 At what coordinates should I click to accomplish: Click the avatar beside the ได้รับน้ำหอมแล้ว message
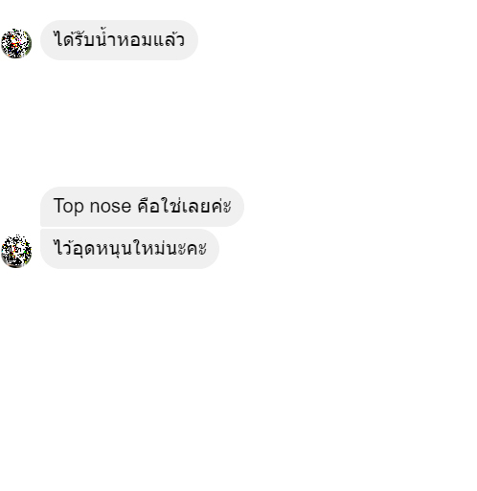pyautogui.click(x=16, y=43)
